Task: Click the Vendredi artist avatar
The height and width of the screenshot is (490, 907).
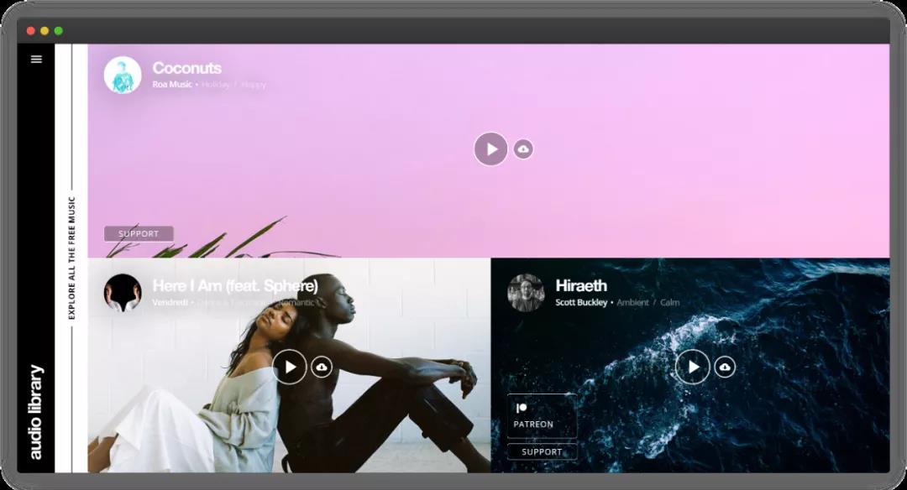Action: (123, 293)
